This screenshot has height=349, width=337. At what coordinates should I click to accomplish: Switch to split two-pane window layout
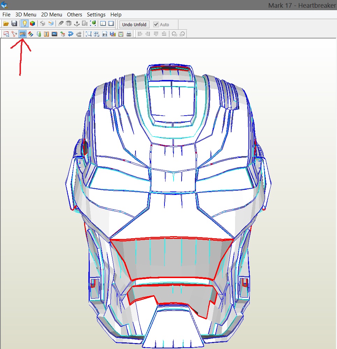pos(103,23)
